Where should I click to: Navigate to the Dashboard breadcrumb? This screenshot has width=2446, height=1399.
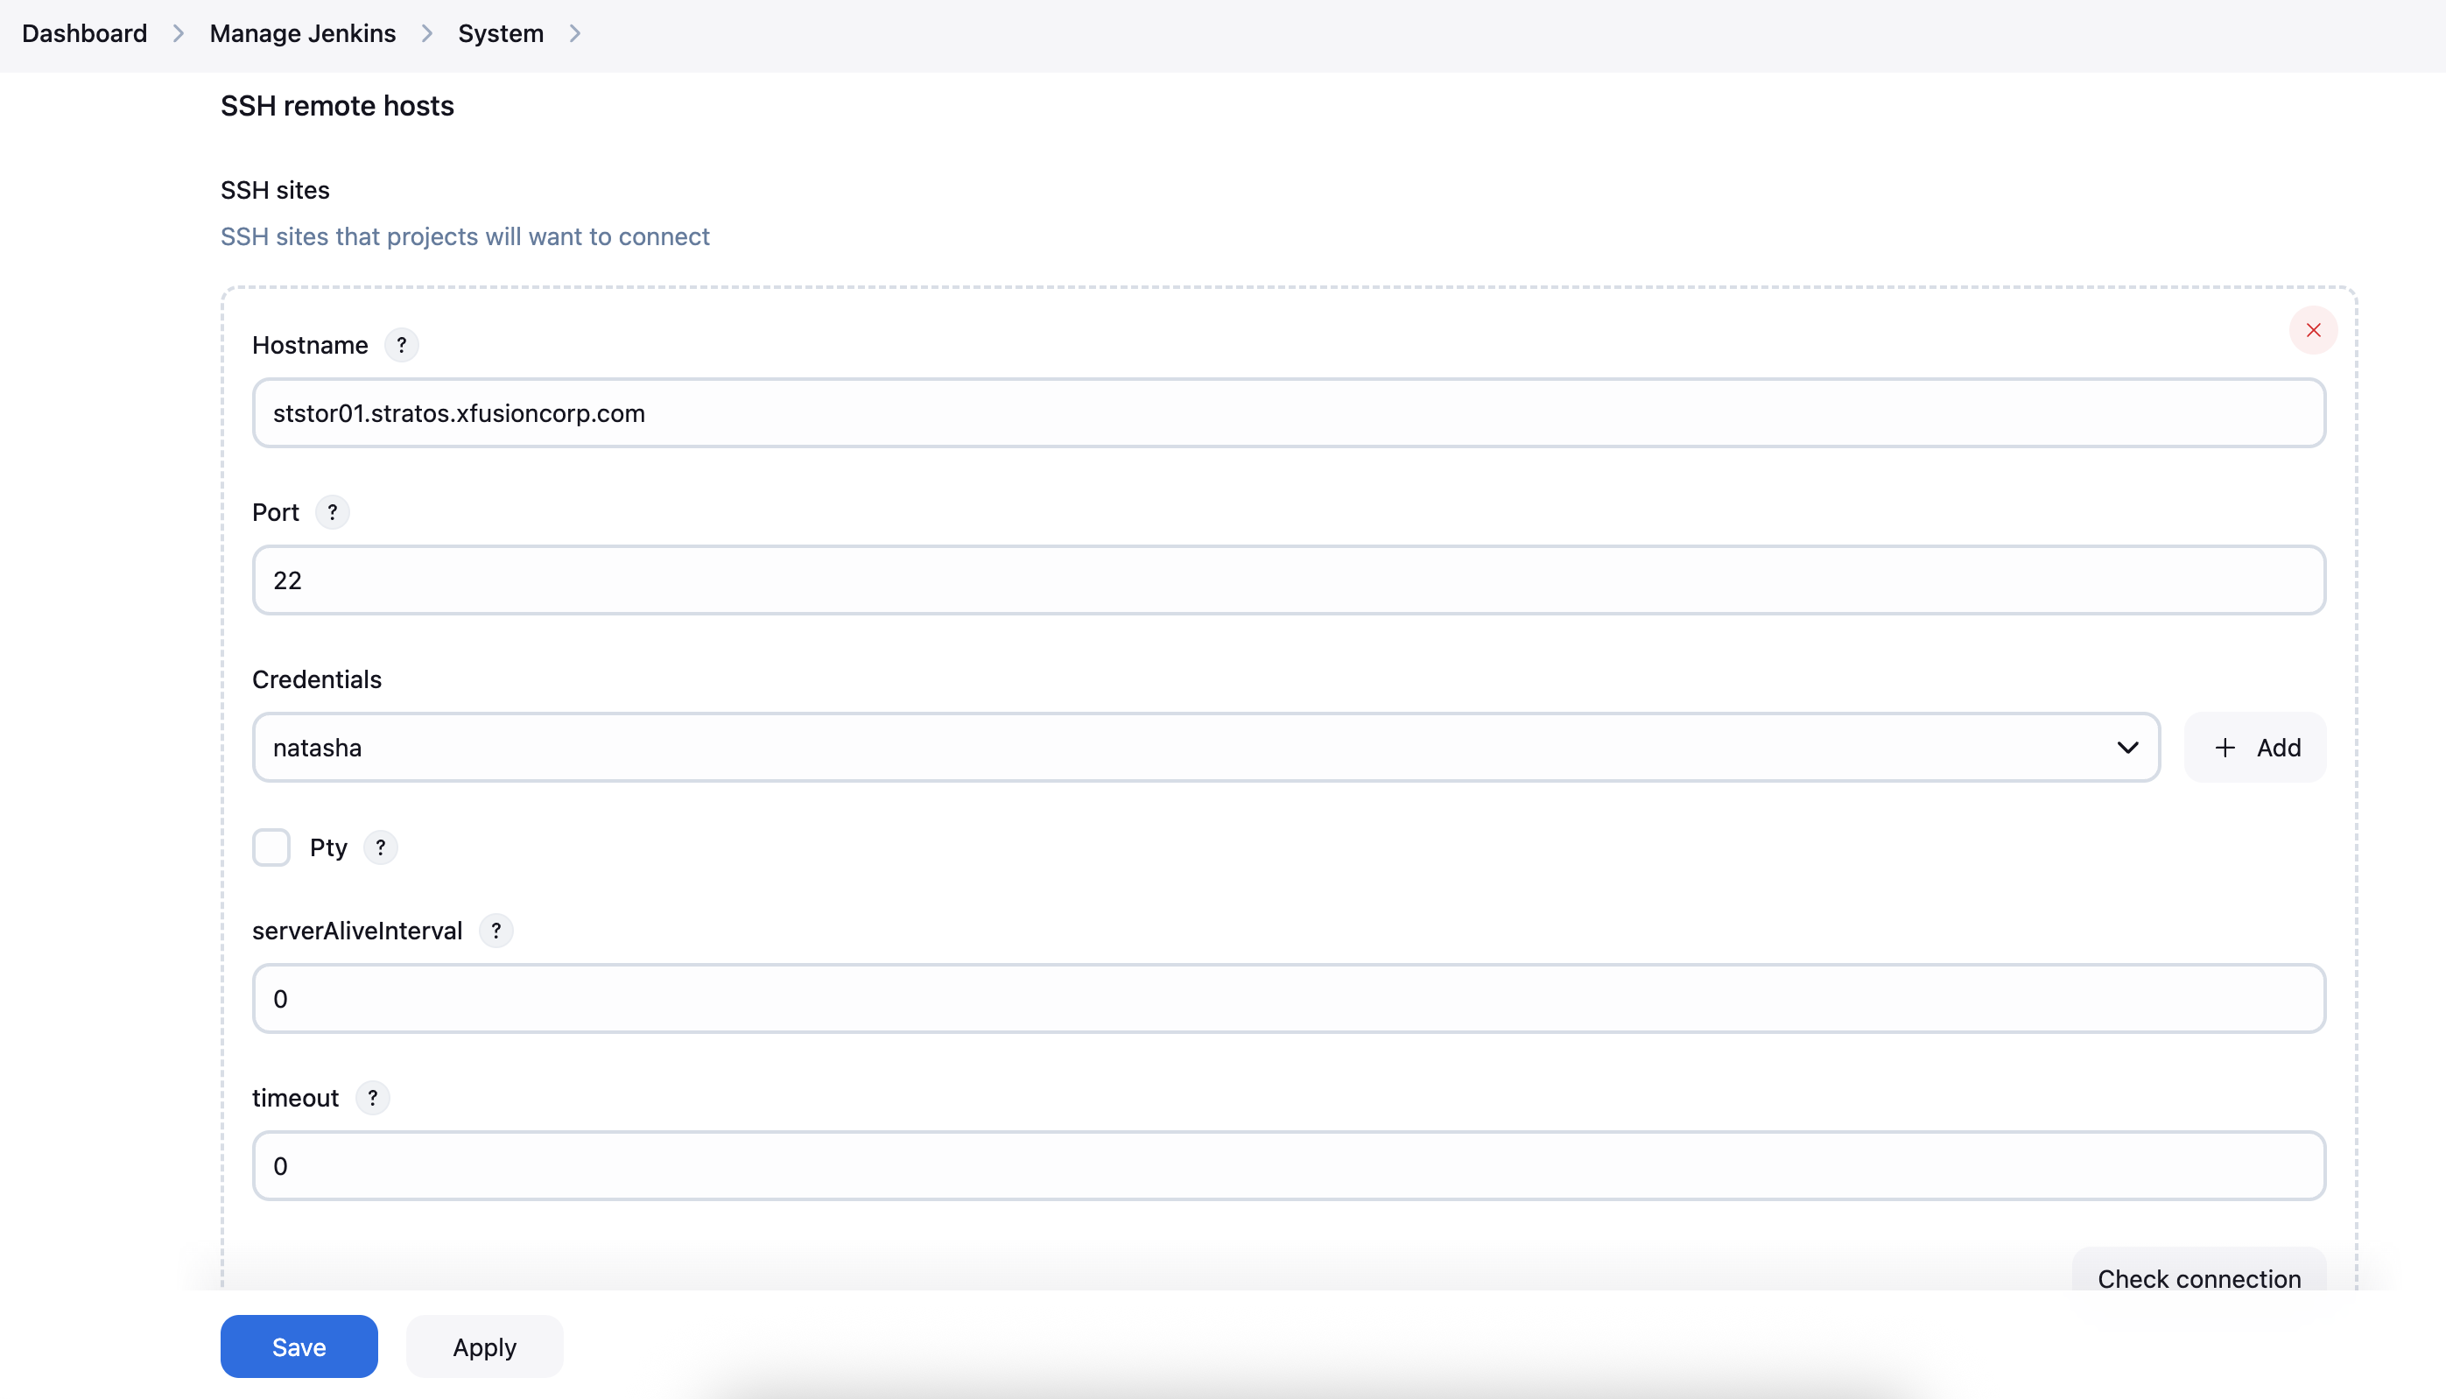point(83,32)
